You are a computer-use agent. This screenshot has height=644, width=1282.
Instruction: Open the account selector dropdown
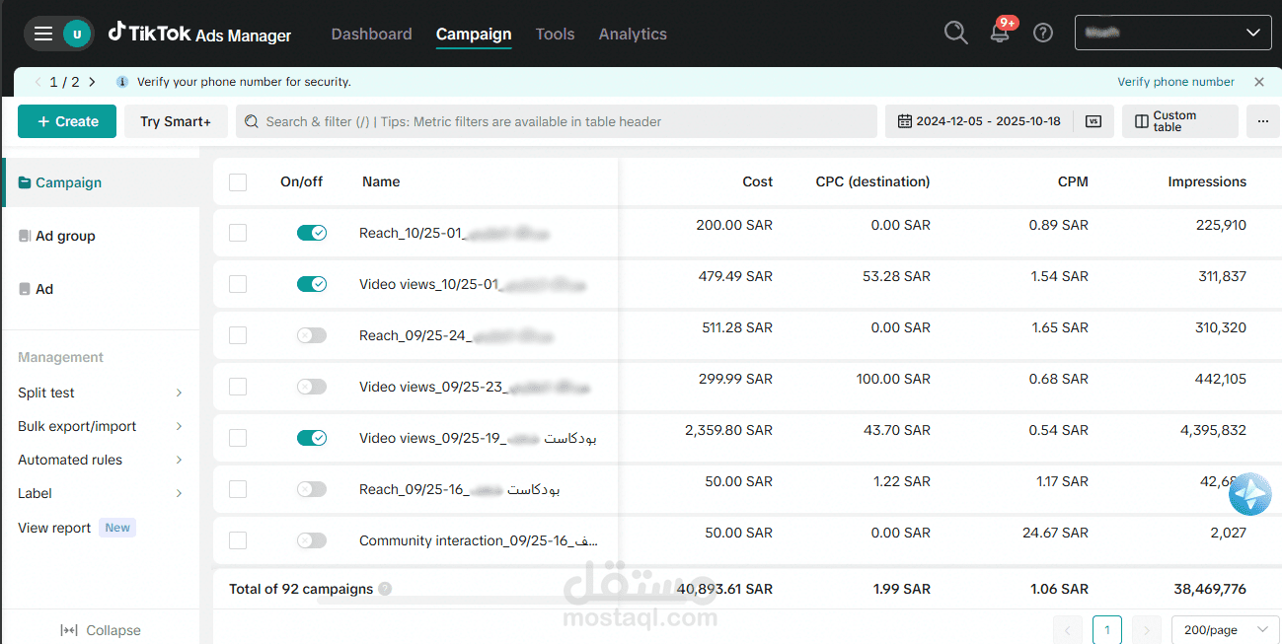[1172, 33]
